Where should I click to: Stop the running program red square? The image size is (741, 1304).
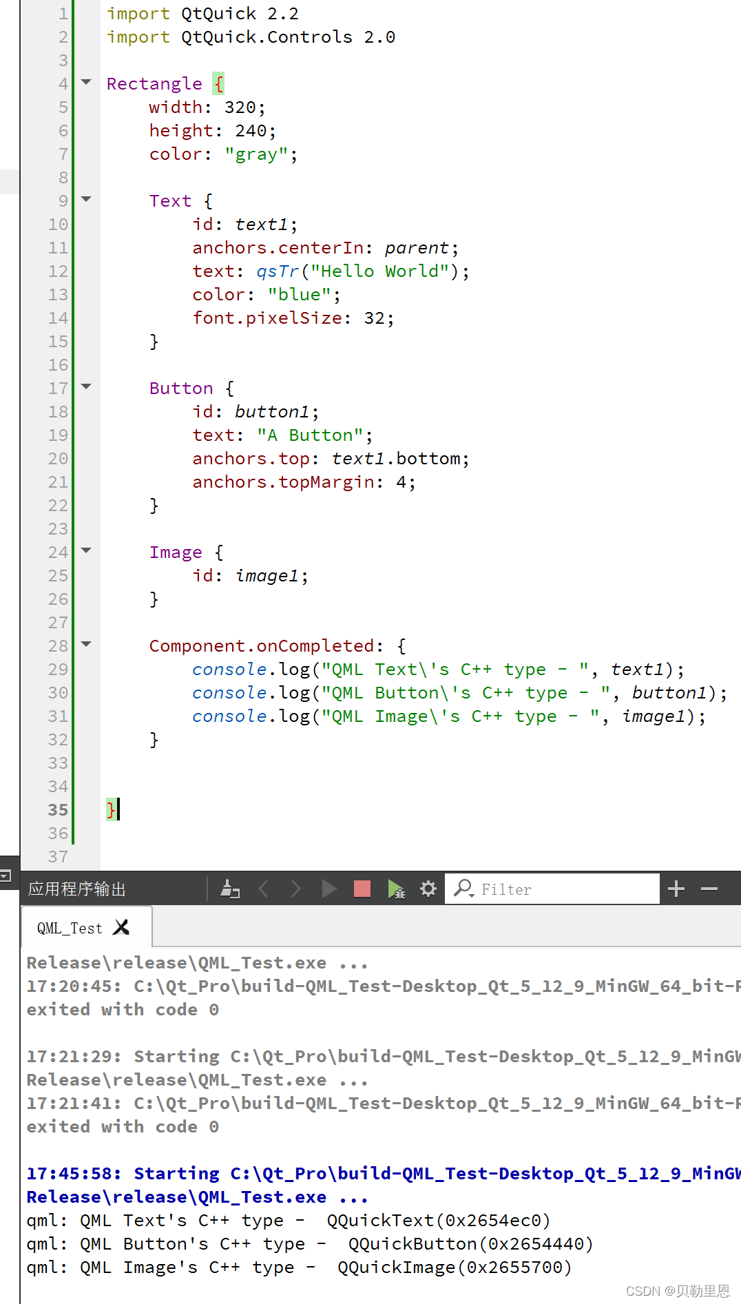point(362,889)
